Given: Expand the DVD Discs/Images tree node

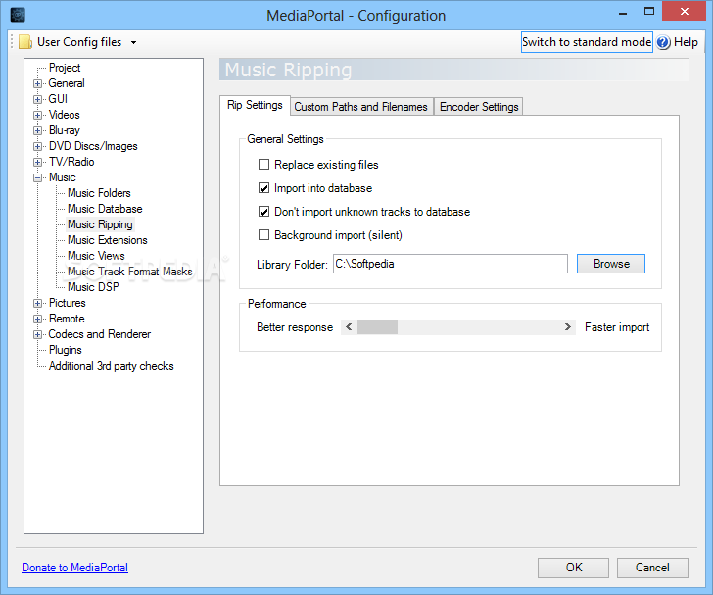Looking at the screenshot, I should tap(38, 147).
